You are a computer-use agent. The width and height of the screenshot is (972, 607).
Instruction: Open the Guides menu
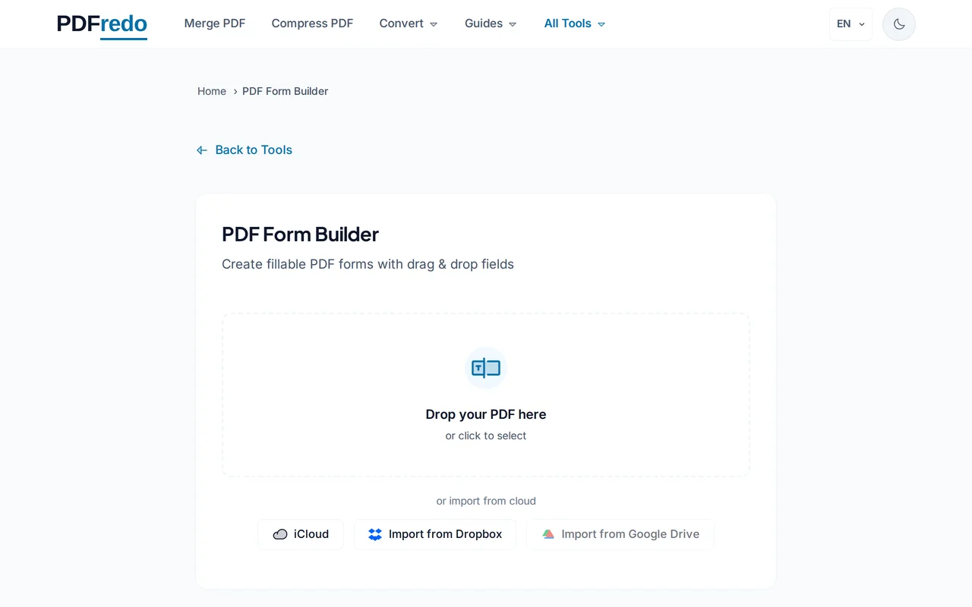(x=490, y=24)
